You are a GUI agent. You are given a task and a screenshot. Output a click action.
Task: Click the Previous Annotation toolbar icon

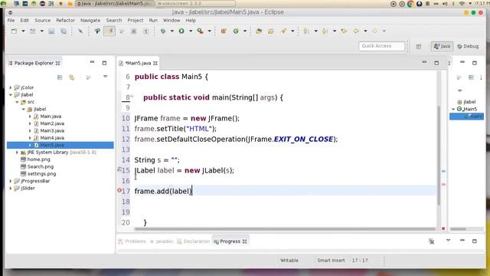325,31
